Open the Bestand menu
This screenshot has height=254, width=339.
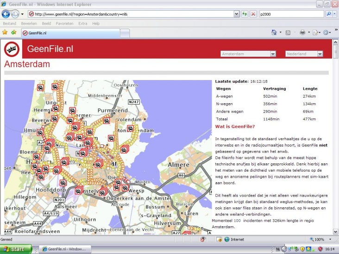pos(10,23)
